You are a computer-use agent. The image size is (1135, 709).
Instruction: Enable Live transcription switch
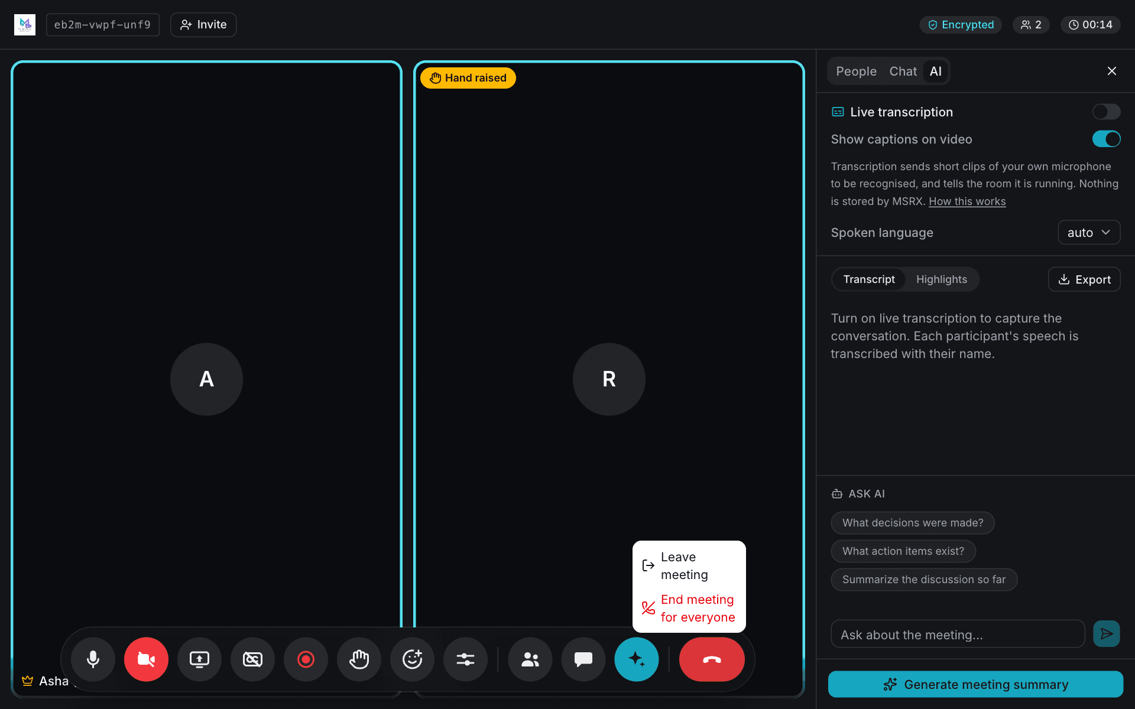click(1106, 112)
